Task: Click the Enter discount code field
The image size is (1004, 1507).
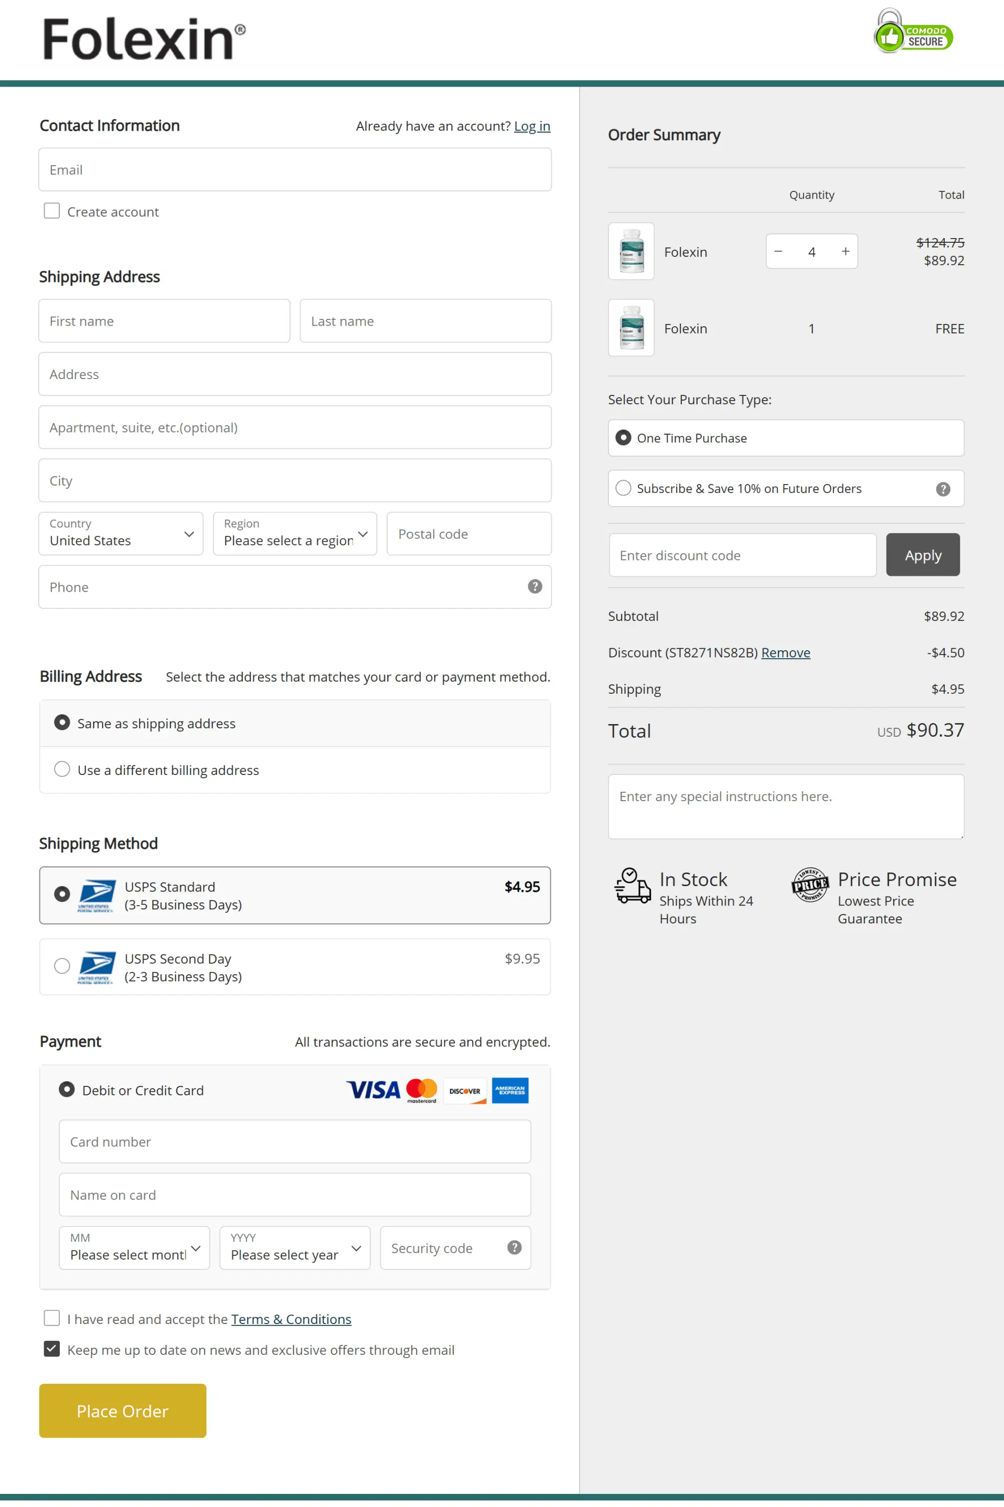Action: [x=742, y=555]
